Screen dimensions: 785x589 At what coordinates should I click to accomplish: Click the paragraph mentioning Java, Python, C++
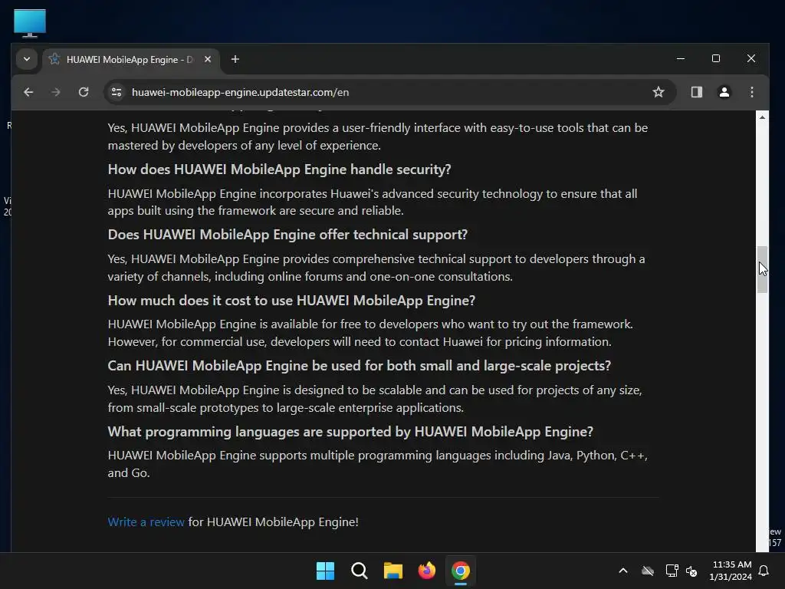[377, 464]
